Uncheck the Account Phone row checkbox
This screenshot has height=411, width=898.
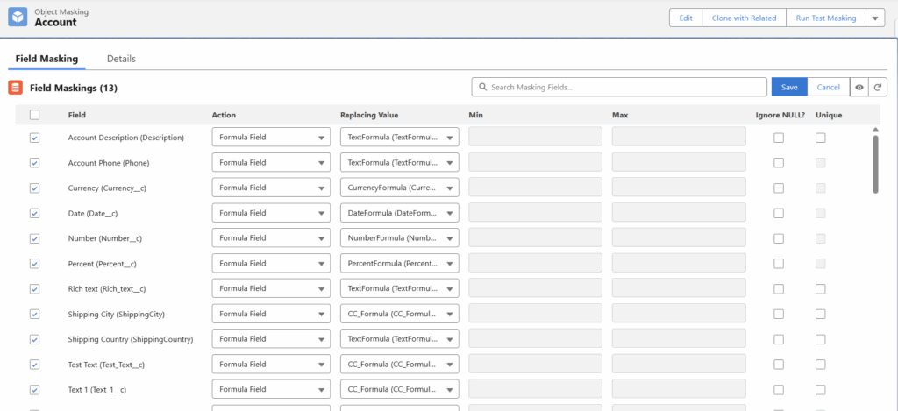click(34, 163)
